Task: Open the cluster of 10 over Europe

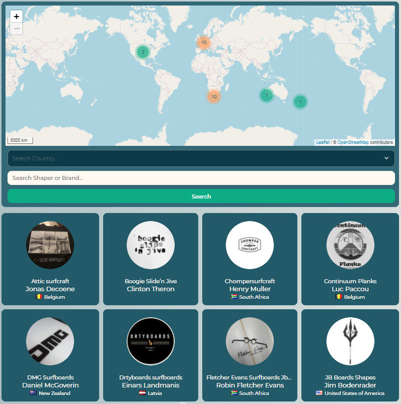Action: [204, 43]
